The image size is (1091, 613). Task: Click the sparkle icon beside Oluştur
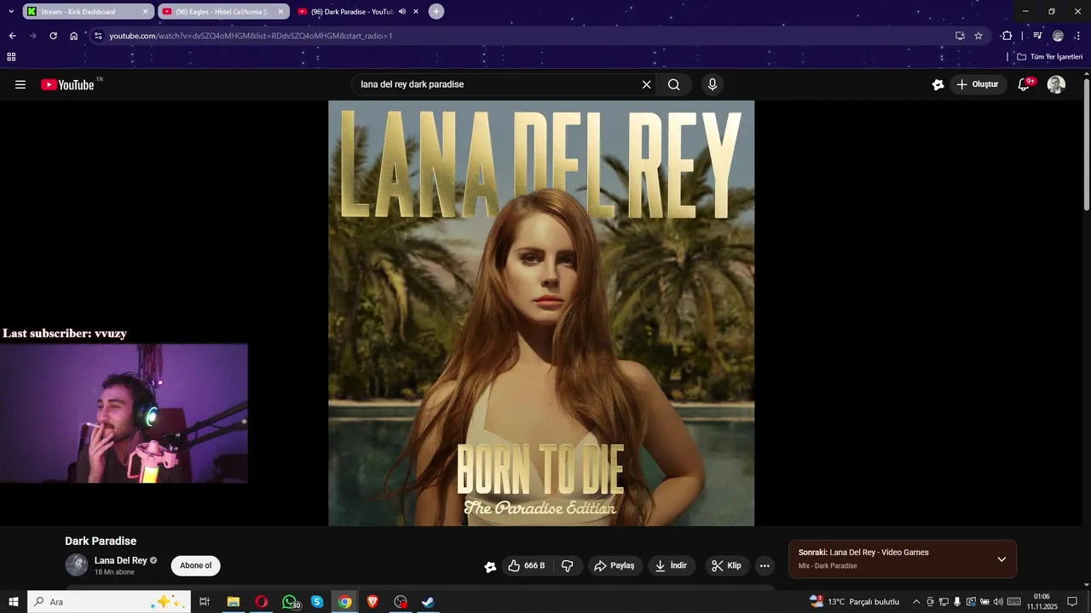[x=938, y=84]
